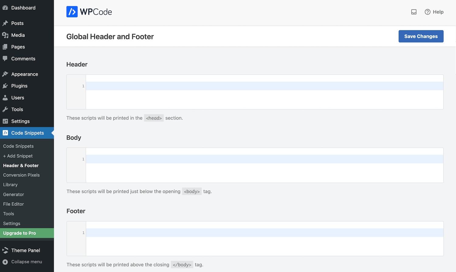Open the Generator submenu item
456x272 pixels.
[x=13, y=195]
